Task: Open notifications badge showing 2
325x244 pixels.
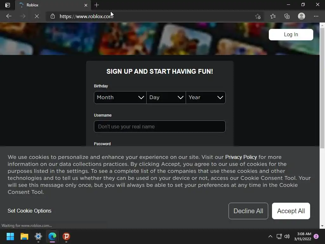Action: click(316, 236)
